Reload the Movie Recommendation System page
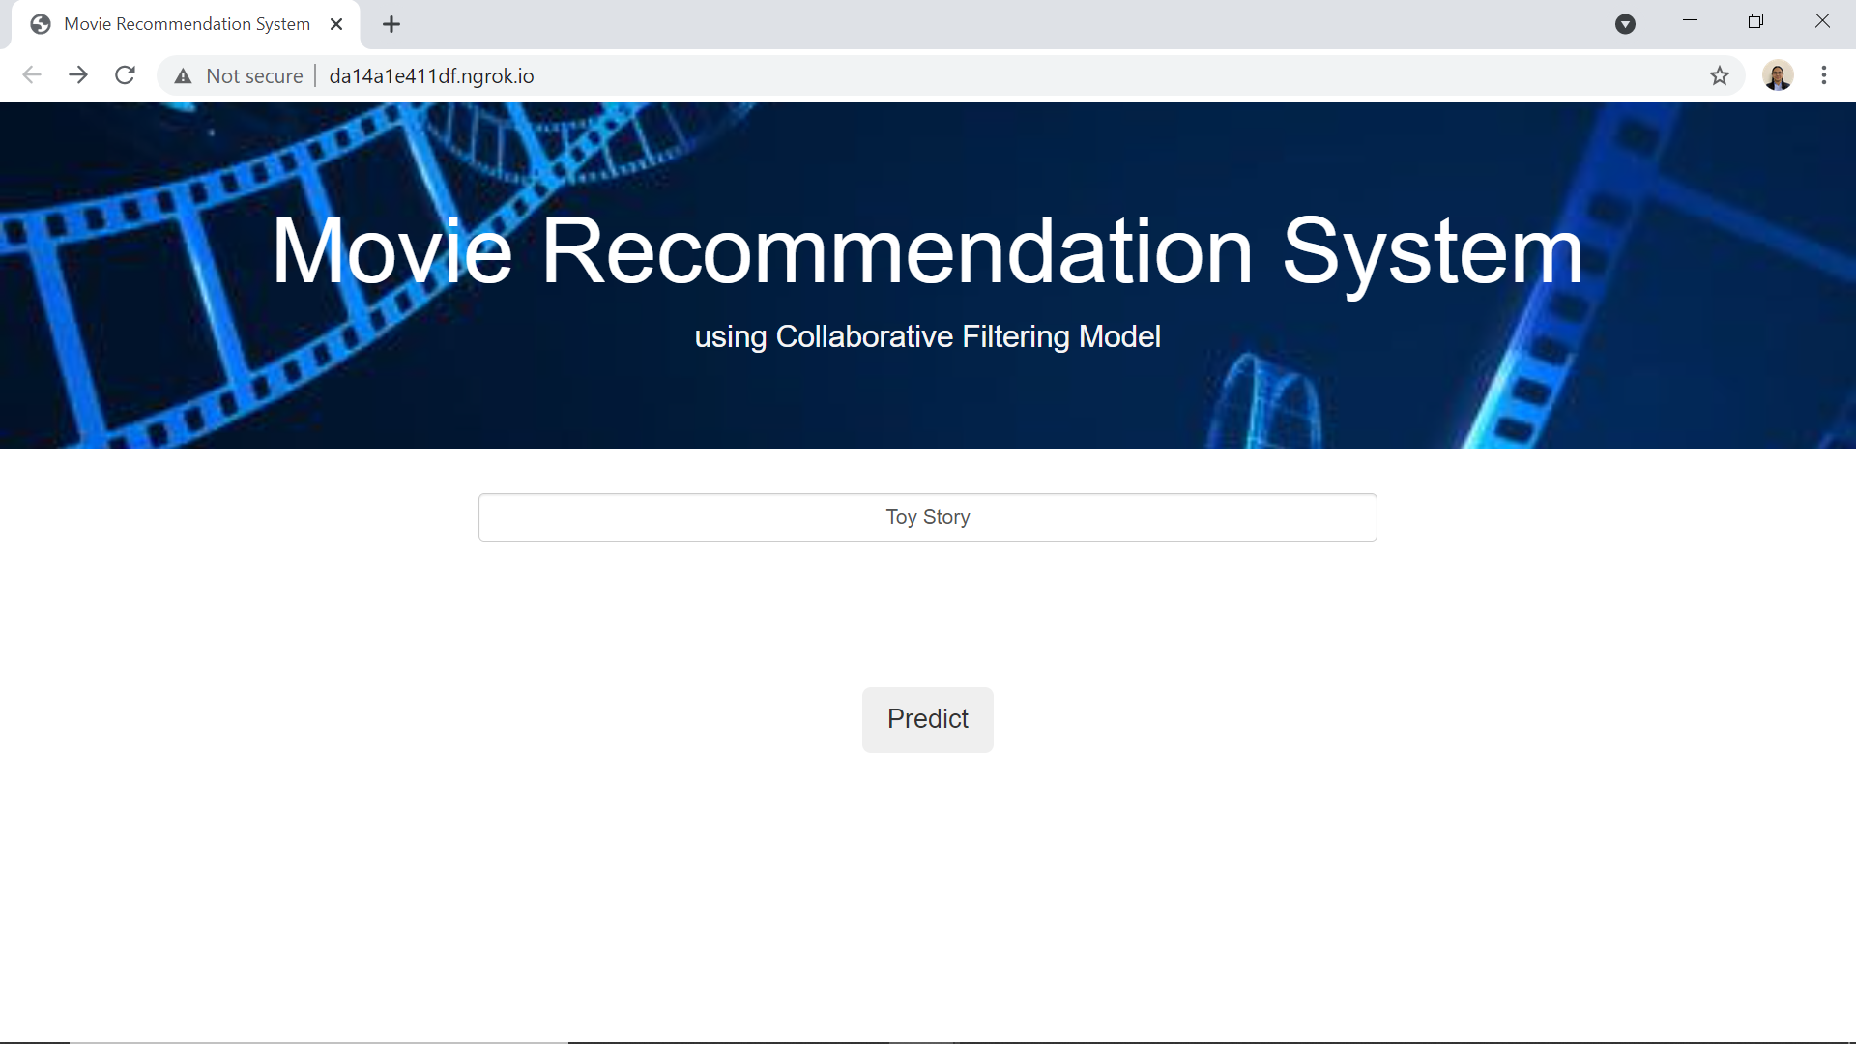 point(125,75)
